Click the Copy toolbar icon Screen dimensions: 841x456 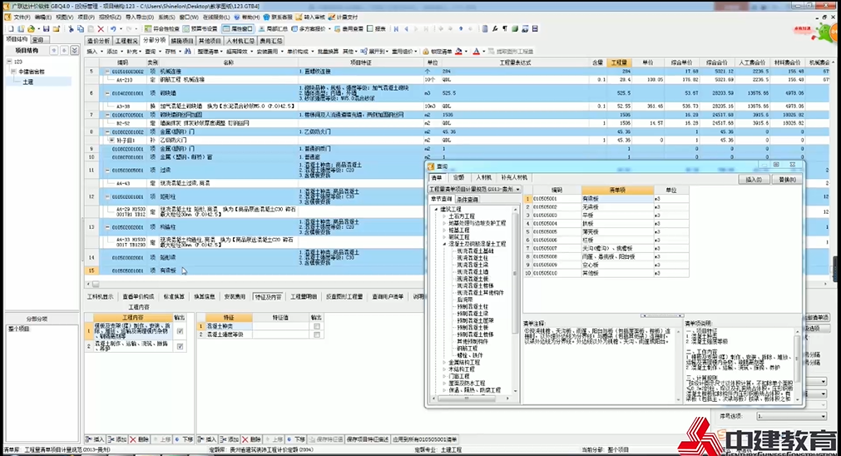point(81,28)
